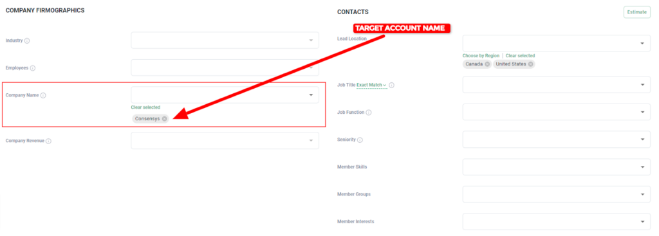659x236 pixels.
Task: Clear selected lead locations
Action: coord(520,56)
